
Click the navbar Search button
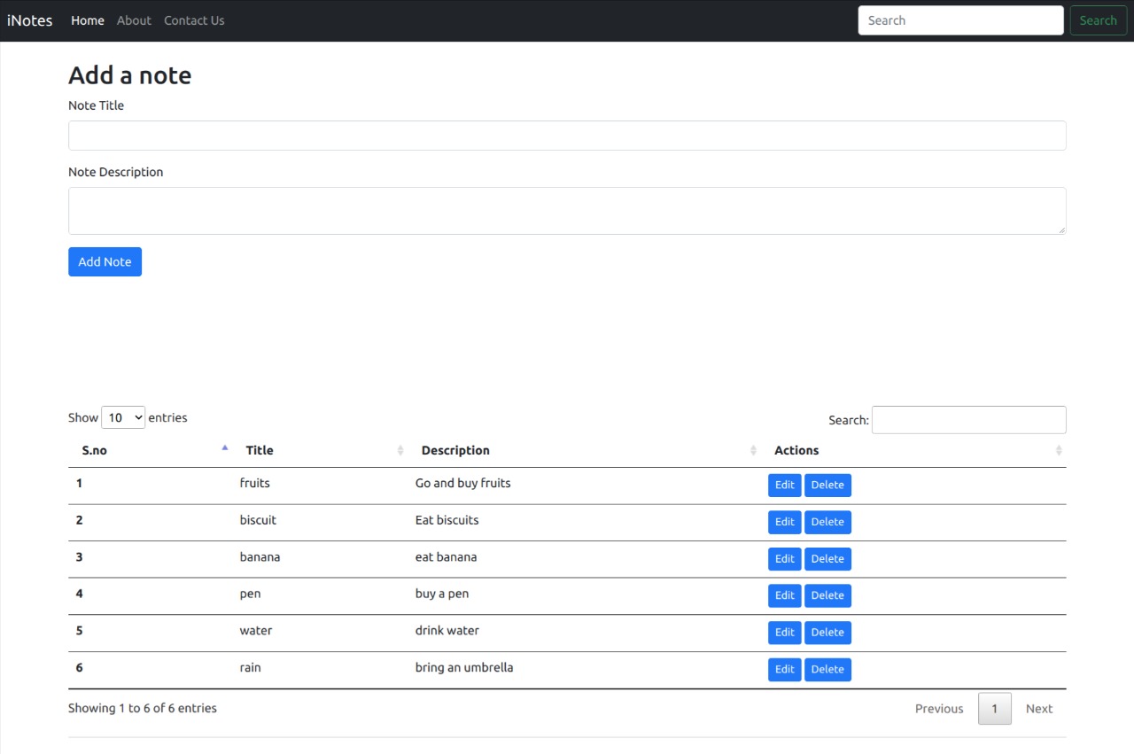(x=1098, y=19)
